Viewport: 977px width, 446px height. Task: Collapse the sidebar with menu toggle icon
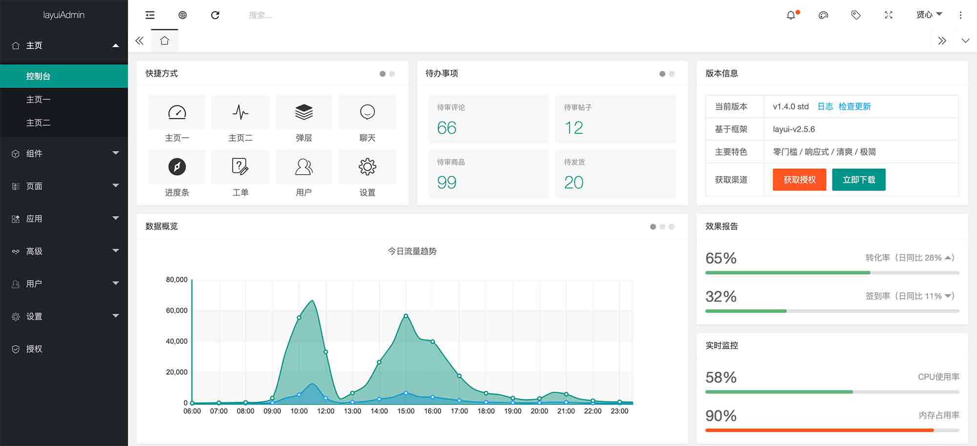point(150,15)
